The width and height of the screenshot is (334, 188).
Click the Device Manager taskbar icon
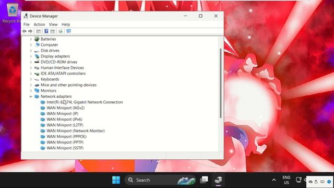tap(218, 180)
